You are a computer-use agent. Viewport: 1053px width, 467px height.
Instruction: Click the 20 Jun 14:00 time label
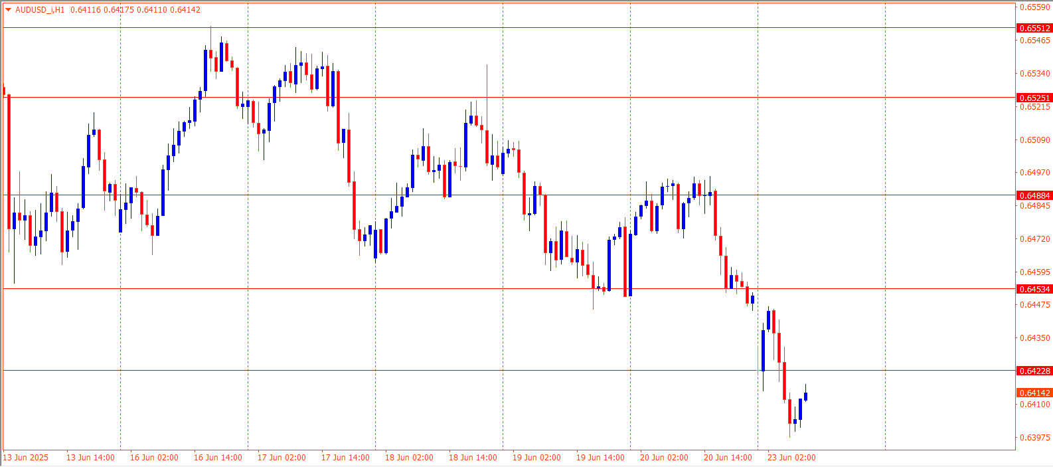pos(728,458)
